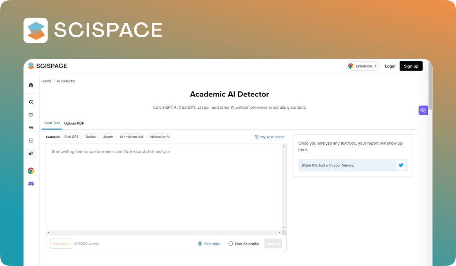Select the Scientific radio option

pos(200,244)
